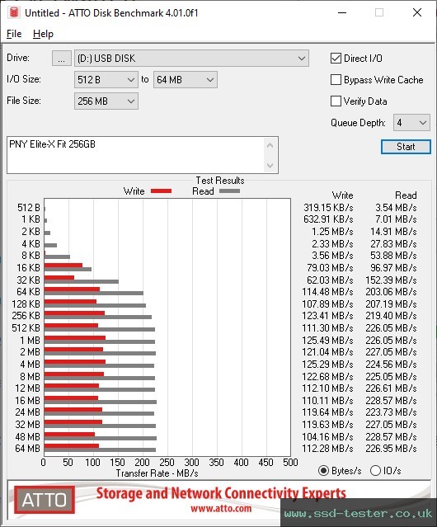Click the gray Read legend swatch
The height and width of the screenshot is (527, 437).
click(229, 191)
